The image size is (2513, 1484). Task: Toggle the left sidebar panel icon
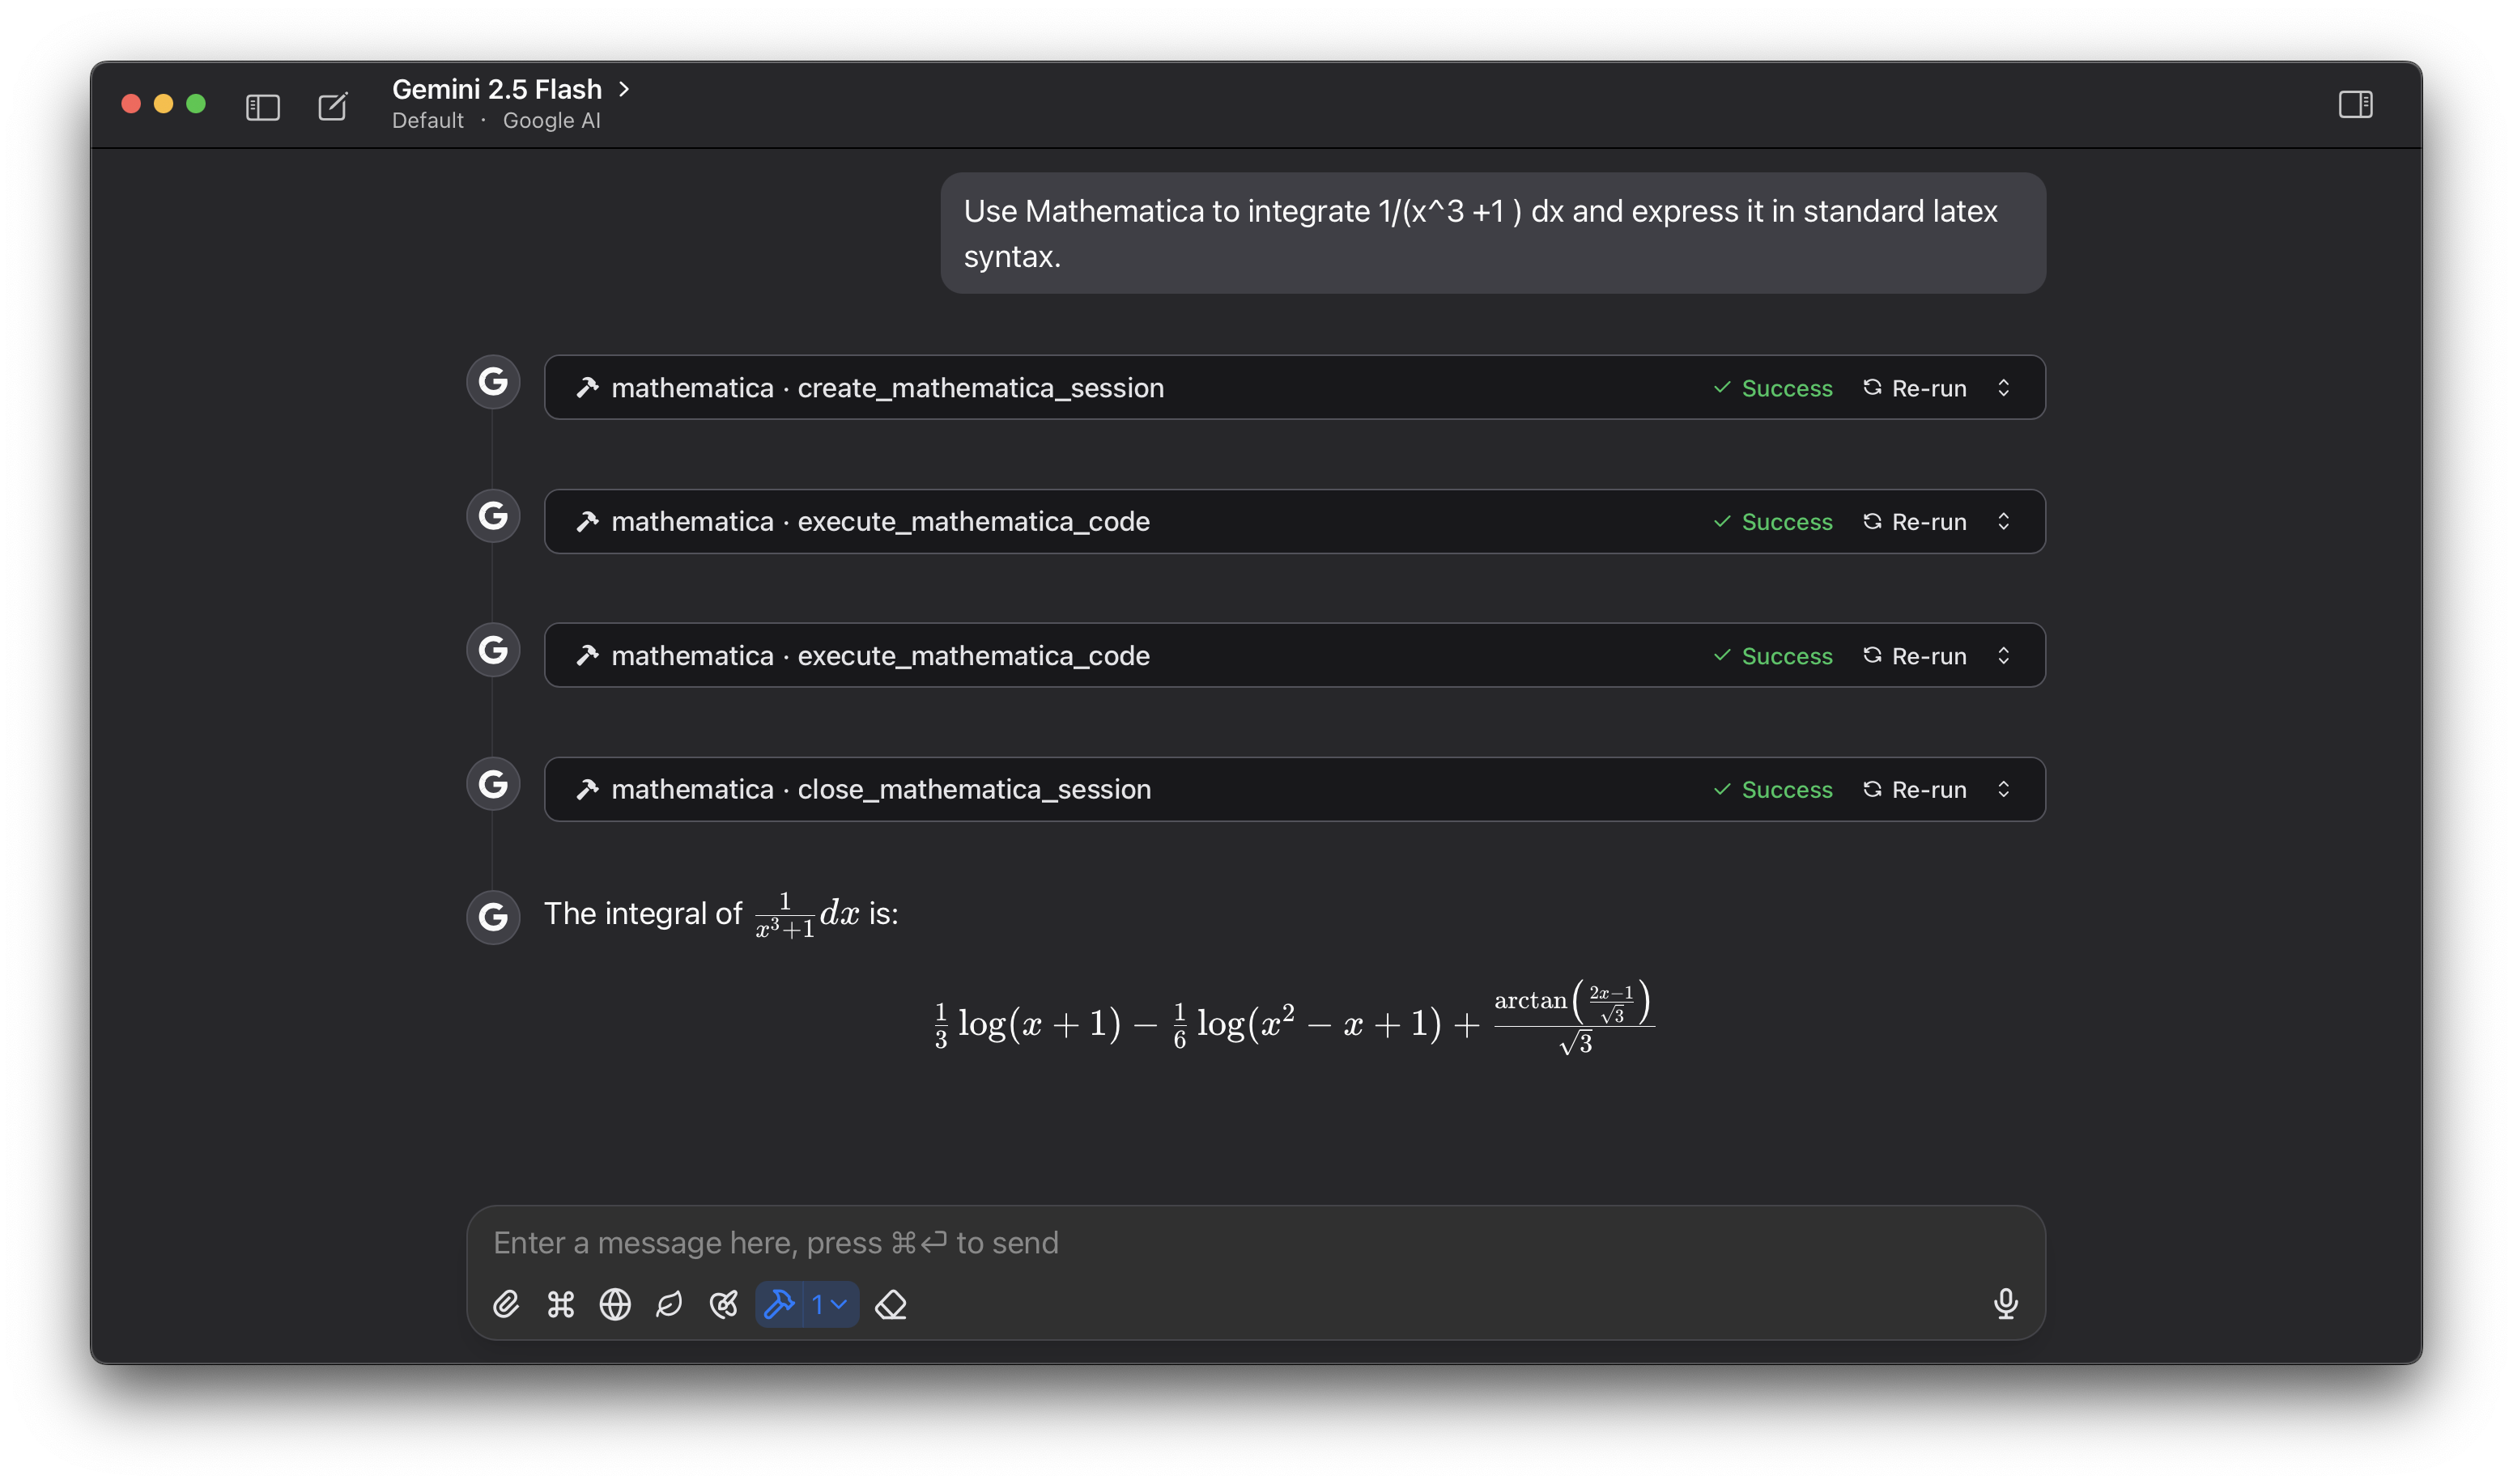click(x=262, y=106)
